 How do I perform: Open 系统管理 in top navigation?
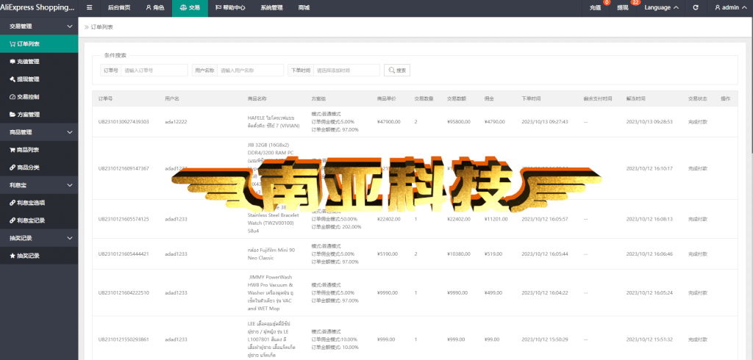(271, 7)
